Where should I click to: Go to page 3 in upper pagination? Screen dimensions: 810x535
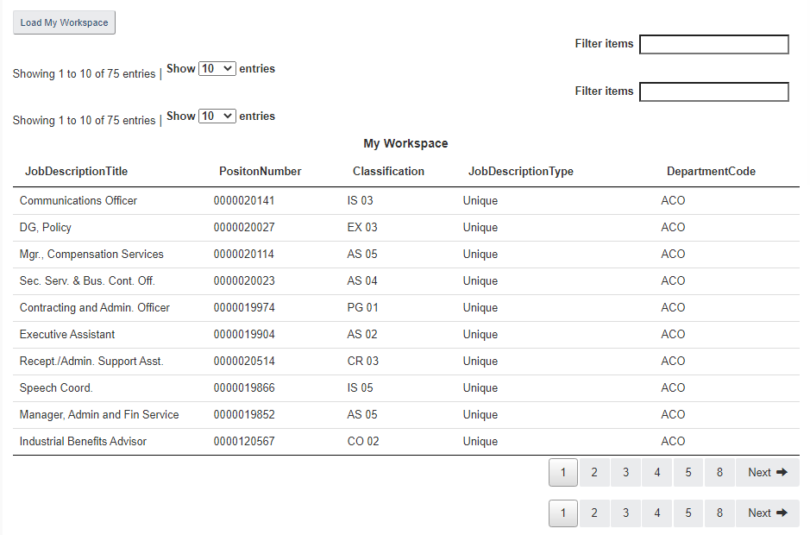625,473
